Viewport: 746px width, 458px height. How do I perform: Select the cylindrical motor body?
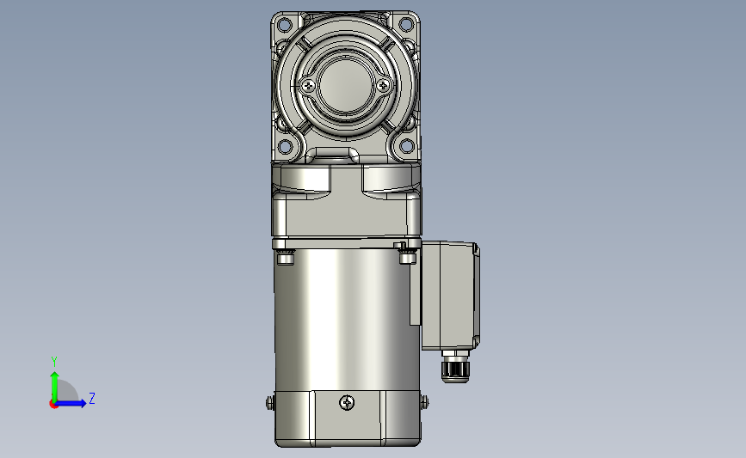click(347, 321)
